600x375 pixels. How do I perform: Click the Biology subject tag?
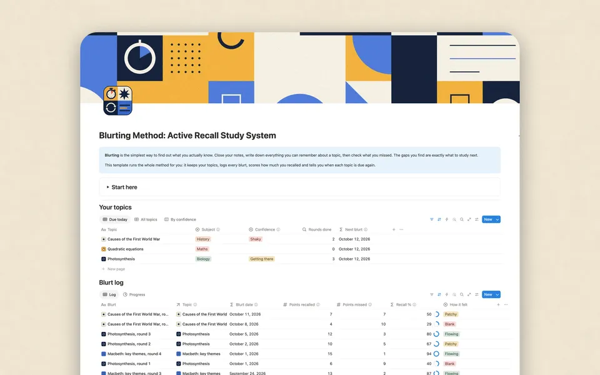click(x=203, y=259)
